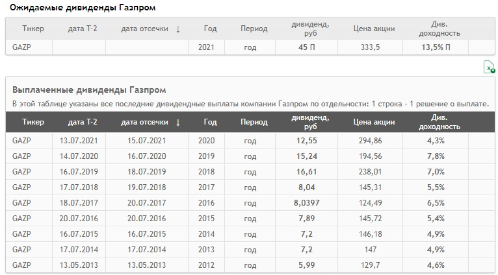This screenshot has height=275, width=498.
Task: Click the Див. доходность header in the expected dividends table
Action: click(439, 29)
